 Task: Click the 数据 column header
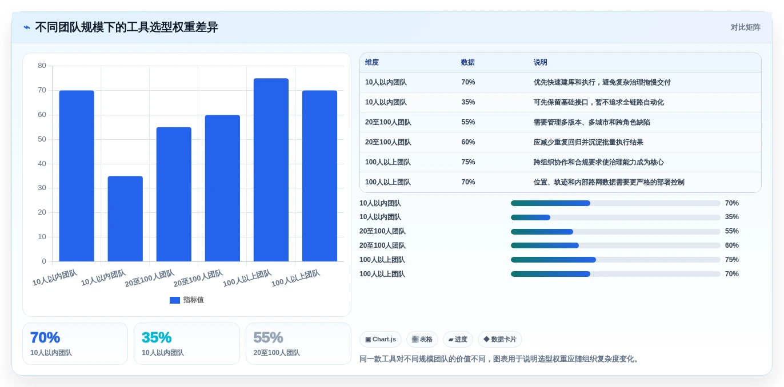click(468, 63)
